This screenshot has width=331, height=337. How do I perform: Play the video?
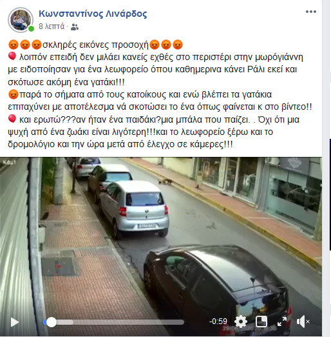click(15, 322)
